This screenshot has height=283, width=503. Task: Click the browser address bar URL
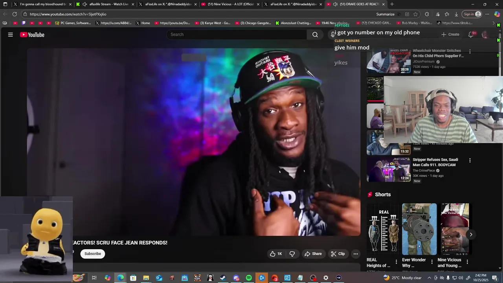tap(68, 14)
